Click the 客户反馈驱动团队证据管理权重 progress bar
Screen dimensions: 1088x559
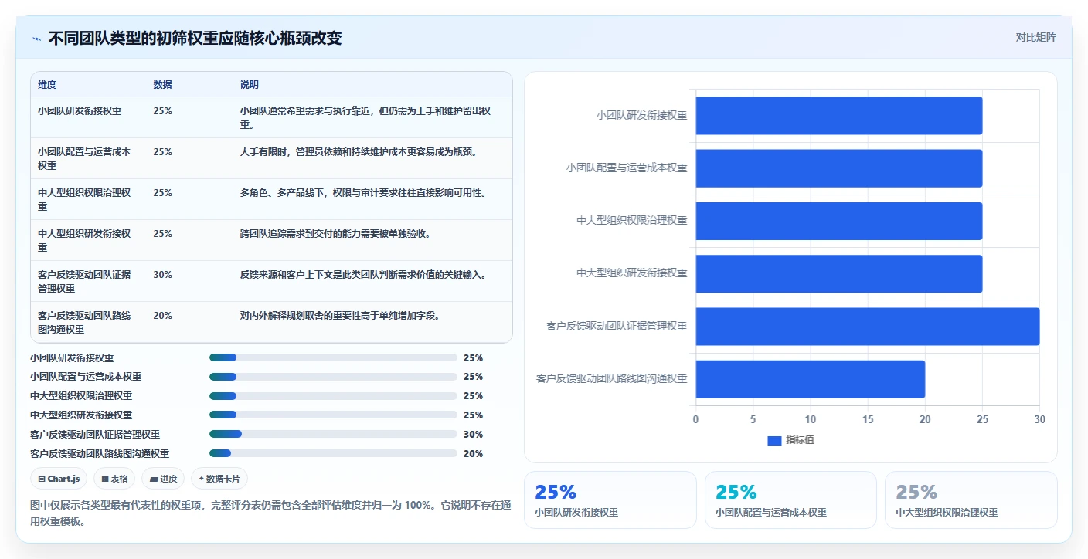(x=333, y=434)
